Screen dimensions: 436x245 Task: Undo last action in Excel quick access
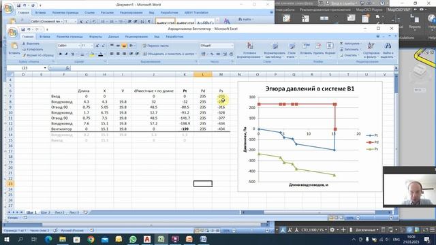pos(29,29)
